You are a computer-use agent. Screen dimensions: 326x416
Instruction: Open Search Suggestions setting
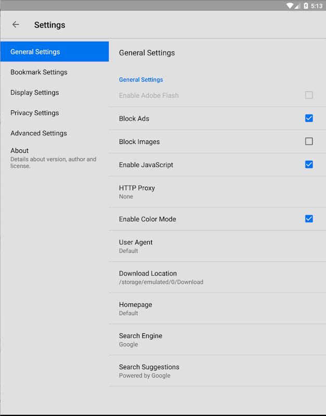coord(217,371)
